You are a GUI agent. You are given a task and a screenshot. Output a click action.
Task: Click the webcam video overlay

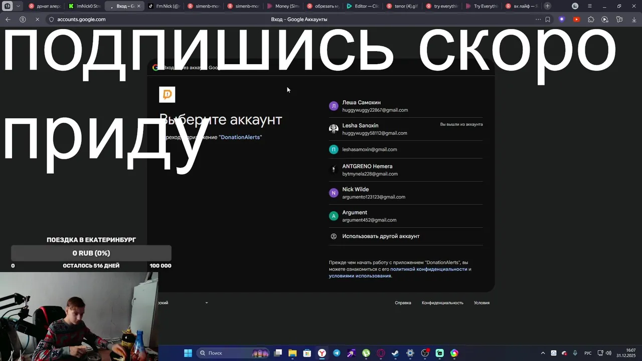(79, 316)
